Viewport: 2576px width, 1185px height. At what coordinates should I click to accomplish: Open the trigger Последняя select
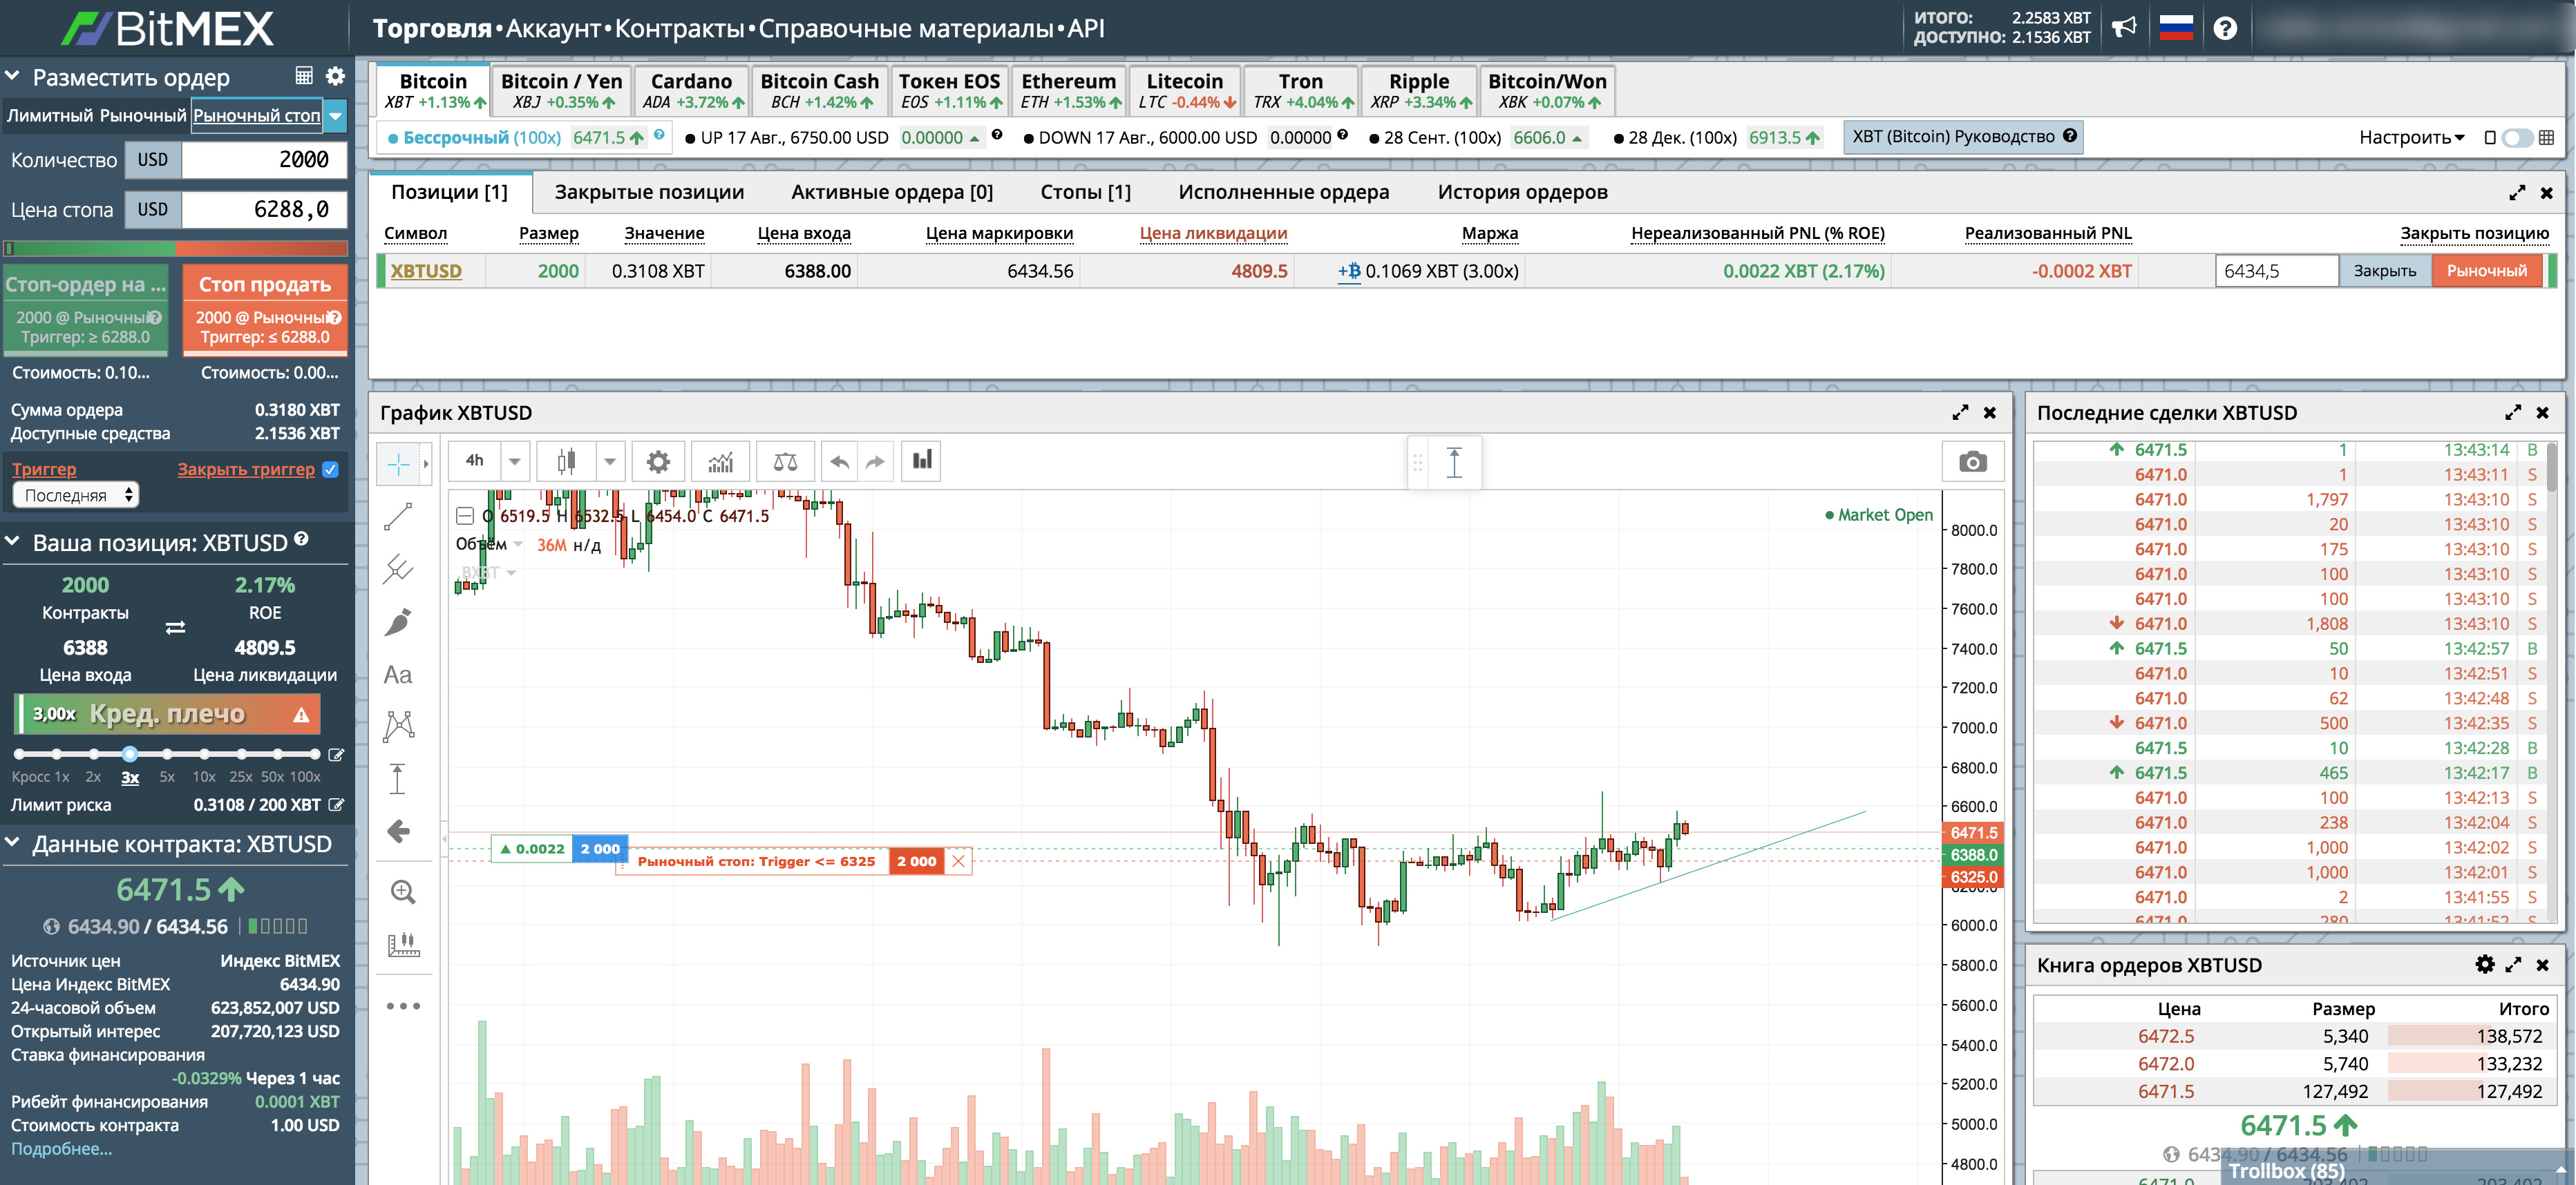click(x=76, y=494)
